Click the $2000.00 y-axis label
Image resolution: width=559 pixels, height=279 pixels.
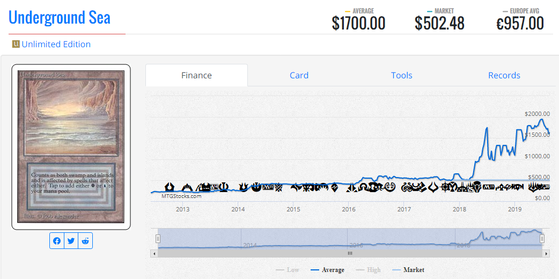point(537,114)
